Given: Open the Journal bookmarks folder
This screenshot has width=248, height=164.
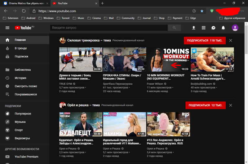Looking at the screenshot, I should 144,18.
